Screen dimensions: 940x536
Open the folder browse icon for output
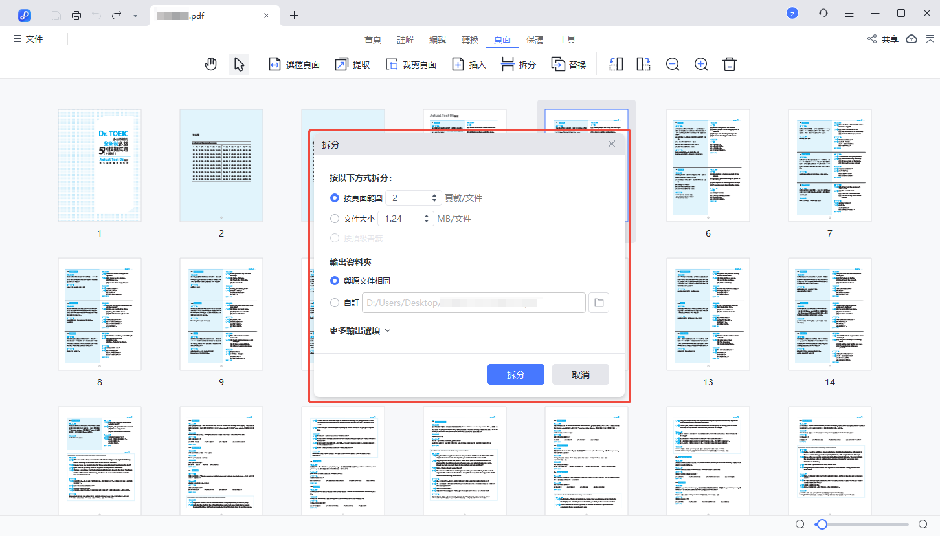[x=599, y=303]
